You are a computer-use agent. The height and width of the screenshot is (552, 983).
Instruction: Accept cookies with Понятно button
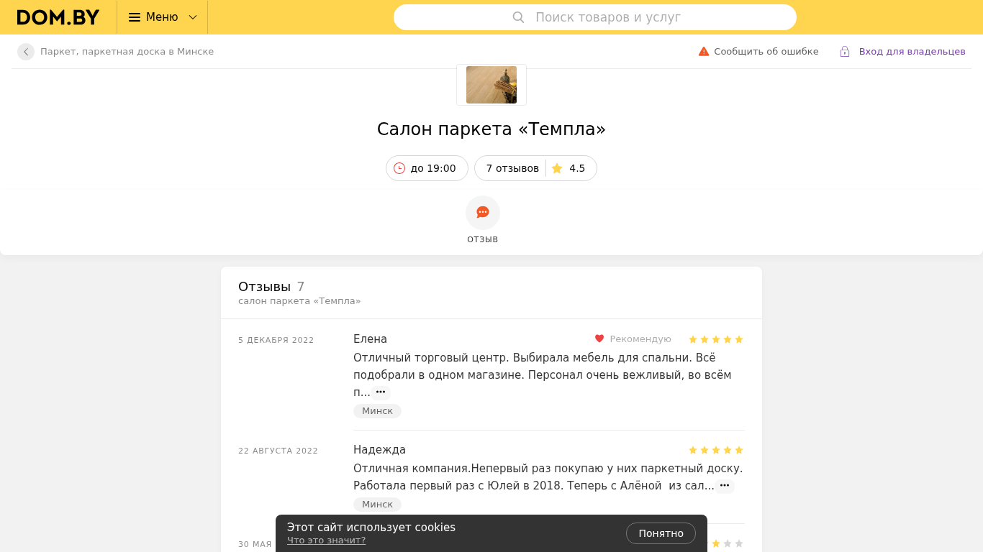(661, 533)
